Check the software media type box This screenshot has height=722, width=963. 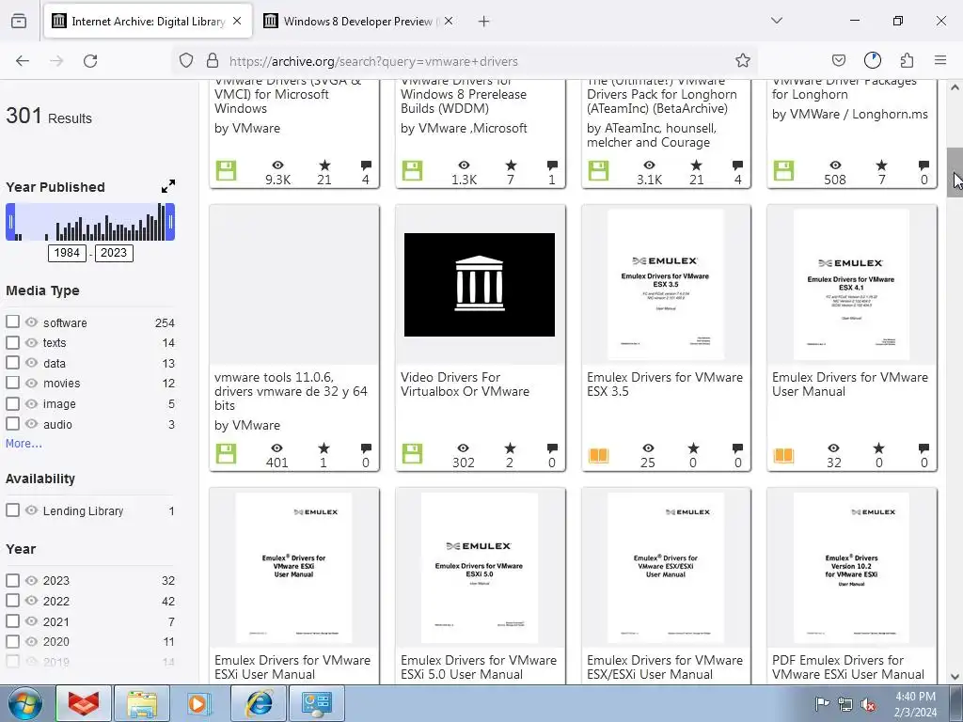(12, 322)
